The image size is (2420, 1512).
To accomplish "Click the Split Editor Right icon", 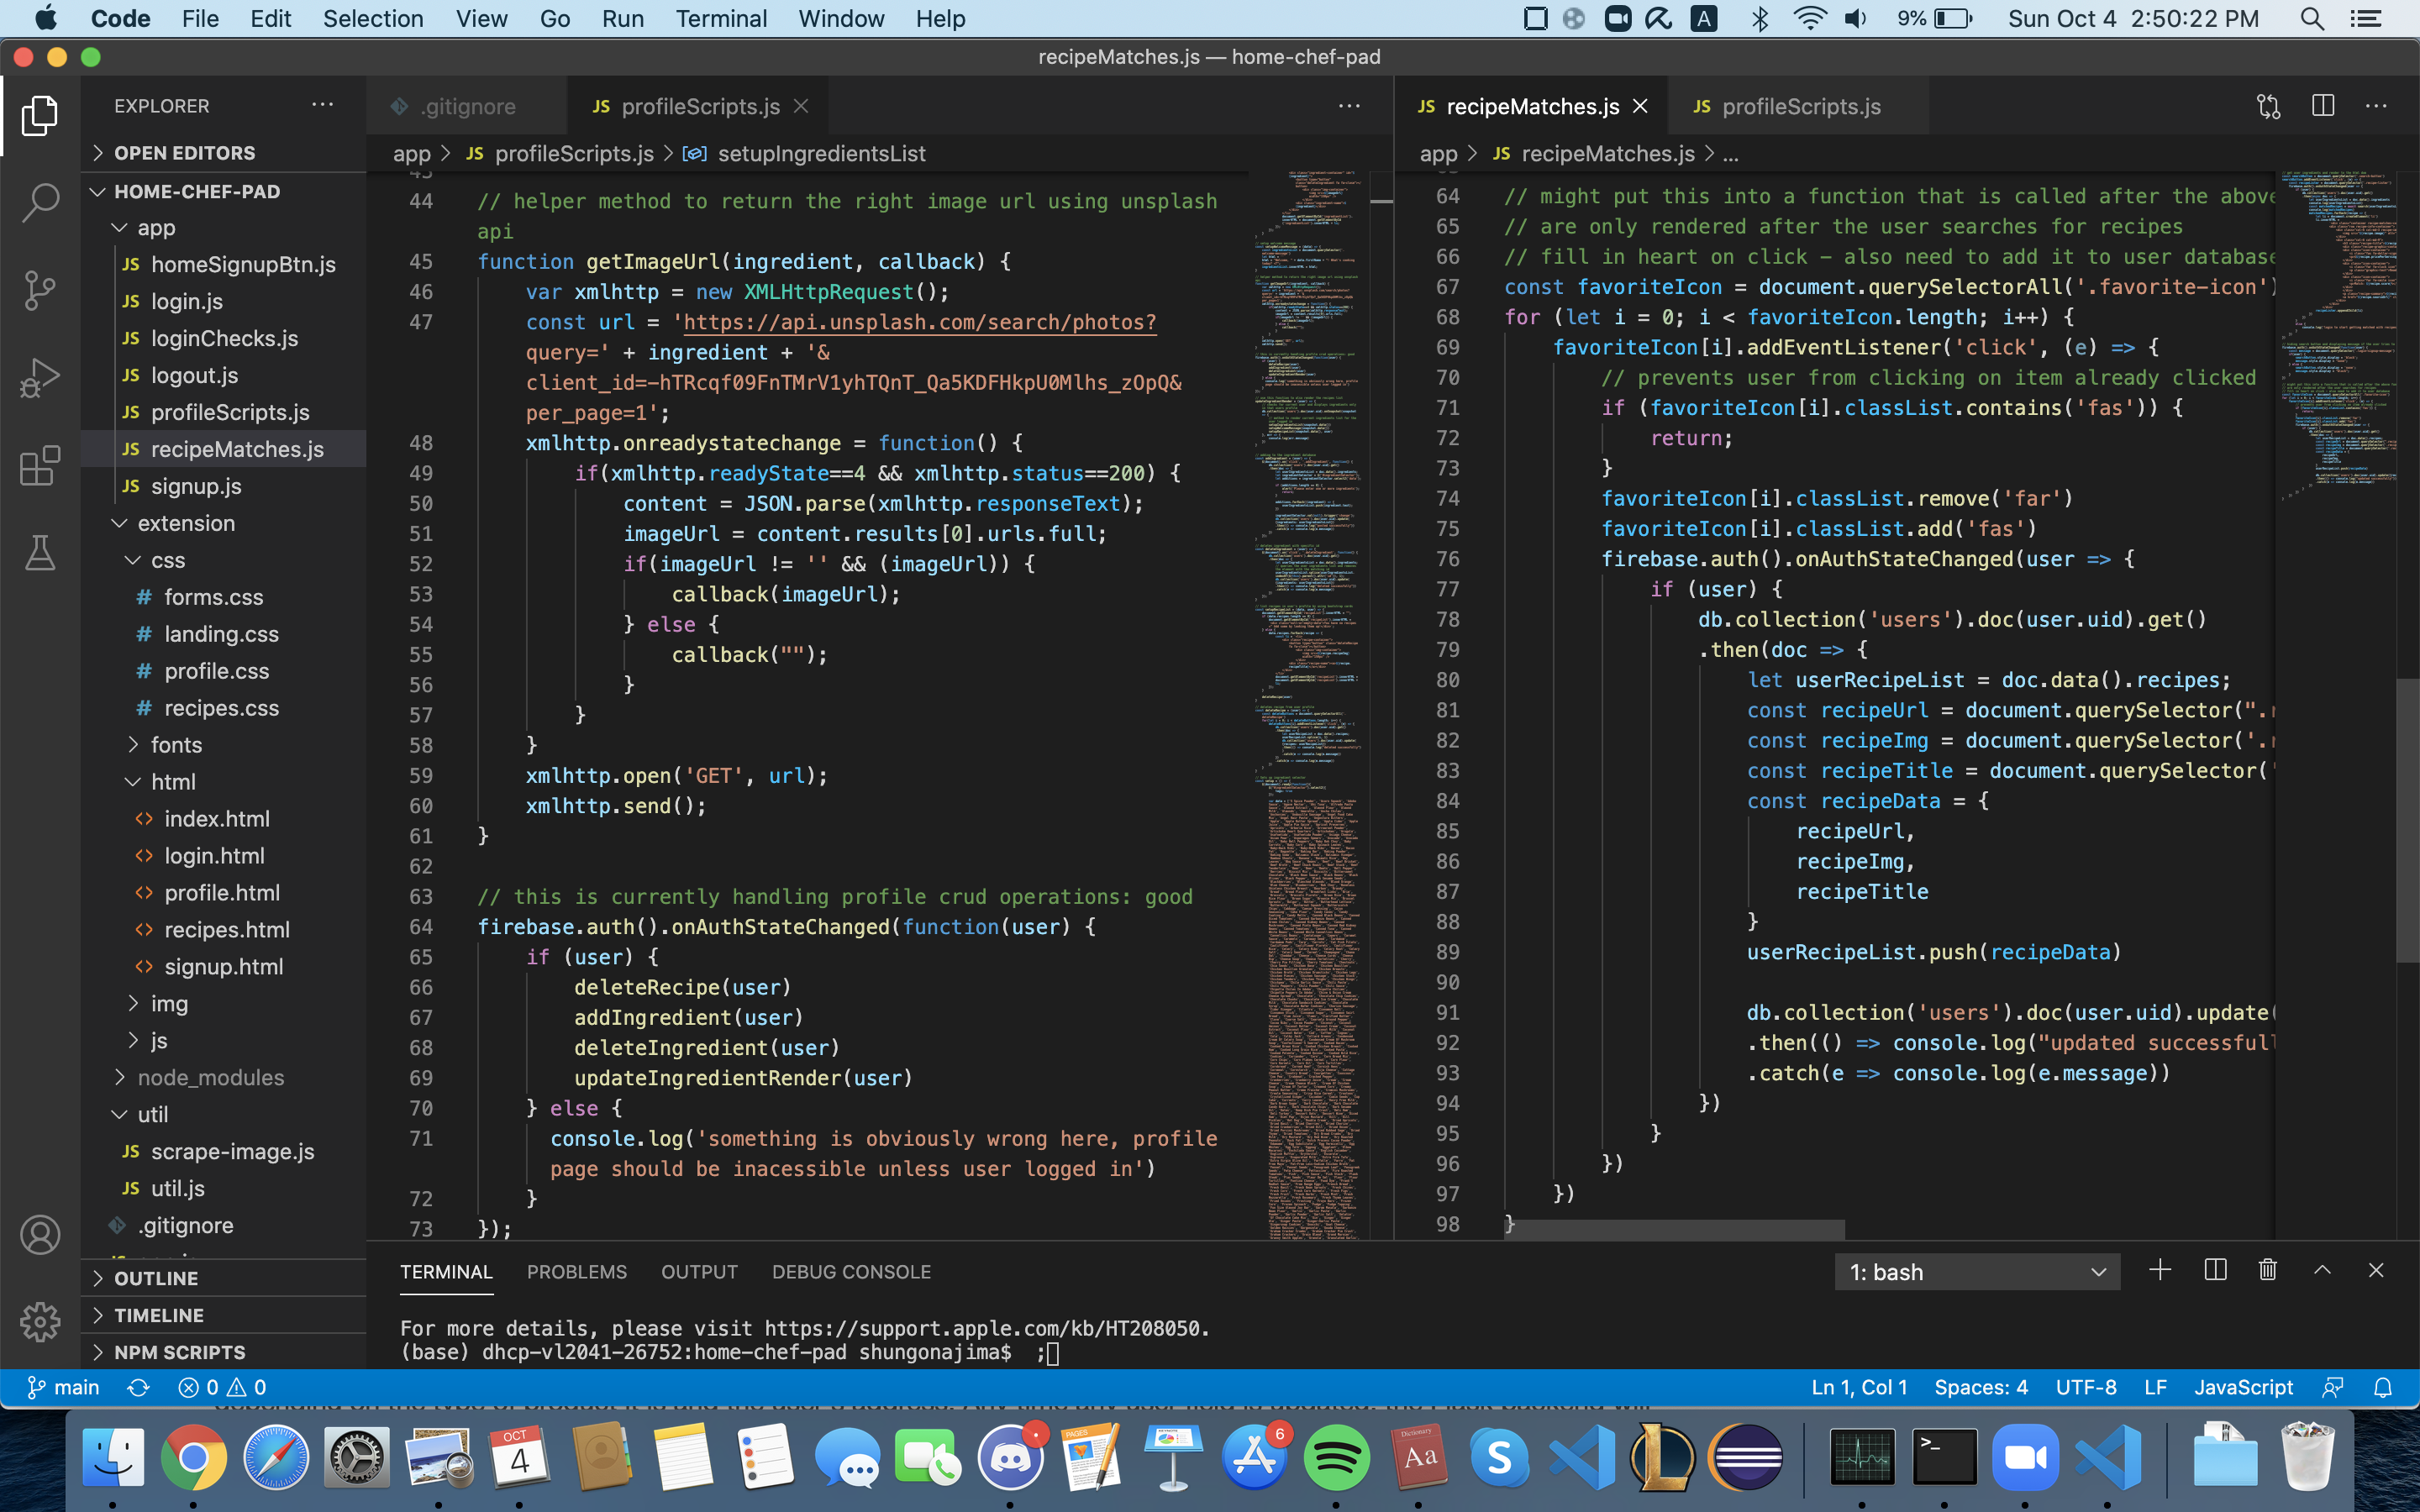I will 2323,106.
